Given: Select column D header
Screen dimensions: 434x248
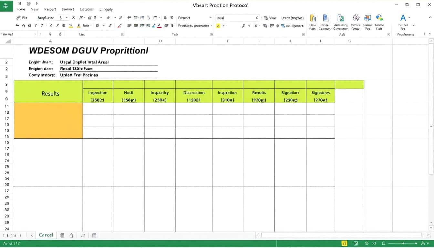Looking at the screenshot, I should 160,41.
